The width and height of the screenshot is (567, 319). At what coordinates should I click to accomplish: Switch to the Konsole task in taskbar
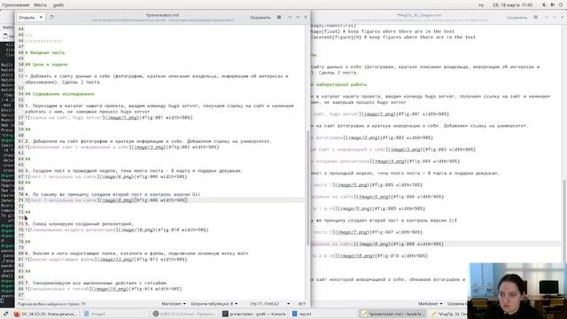pos(254,314)
